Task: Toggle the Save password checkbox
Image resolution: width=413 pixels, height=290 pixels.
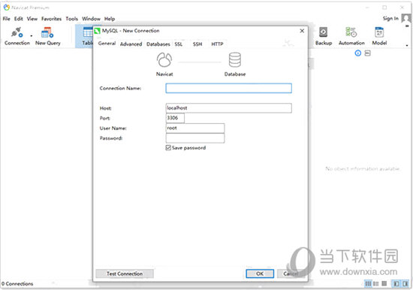Action: pyautogui.click(x=168, y=148)
